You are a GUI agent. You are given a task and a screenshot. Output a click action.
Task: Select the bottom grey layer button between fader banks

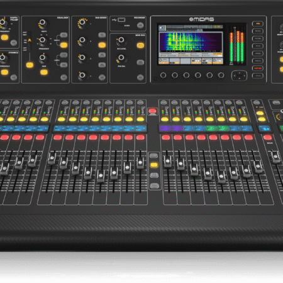pyautogui.click(x=154, y=186)
